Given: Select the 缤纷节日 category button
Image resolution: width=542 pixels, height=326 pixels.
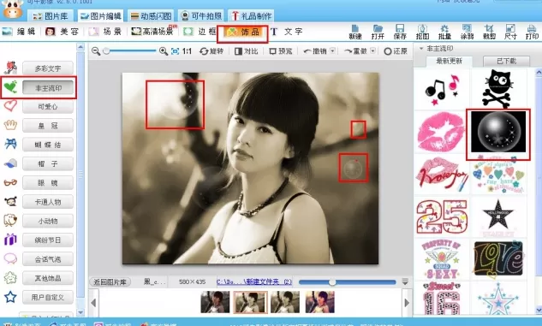Looking at the screenshot, I should (x=48, y=240).
